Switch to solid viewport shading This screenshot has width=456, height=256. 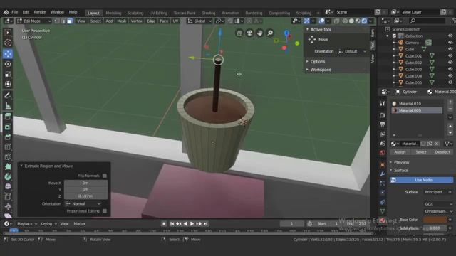(351, 21)
